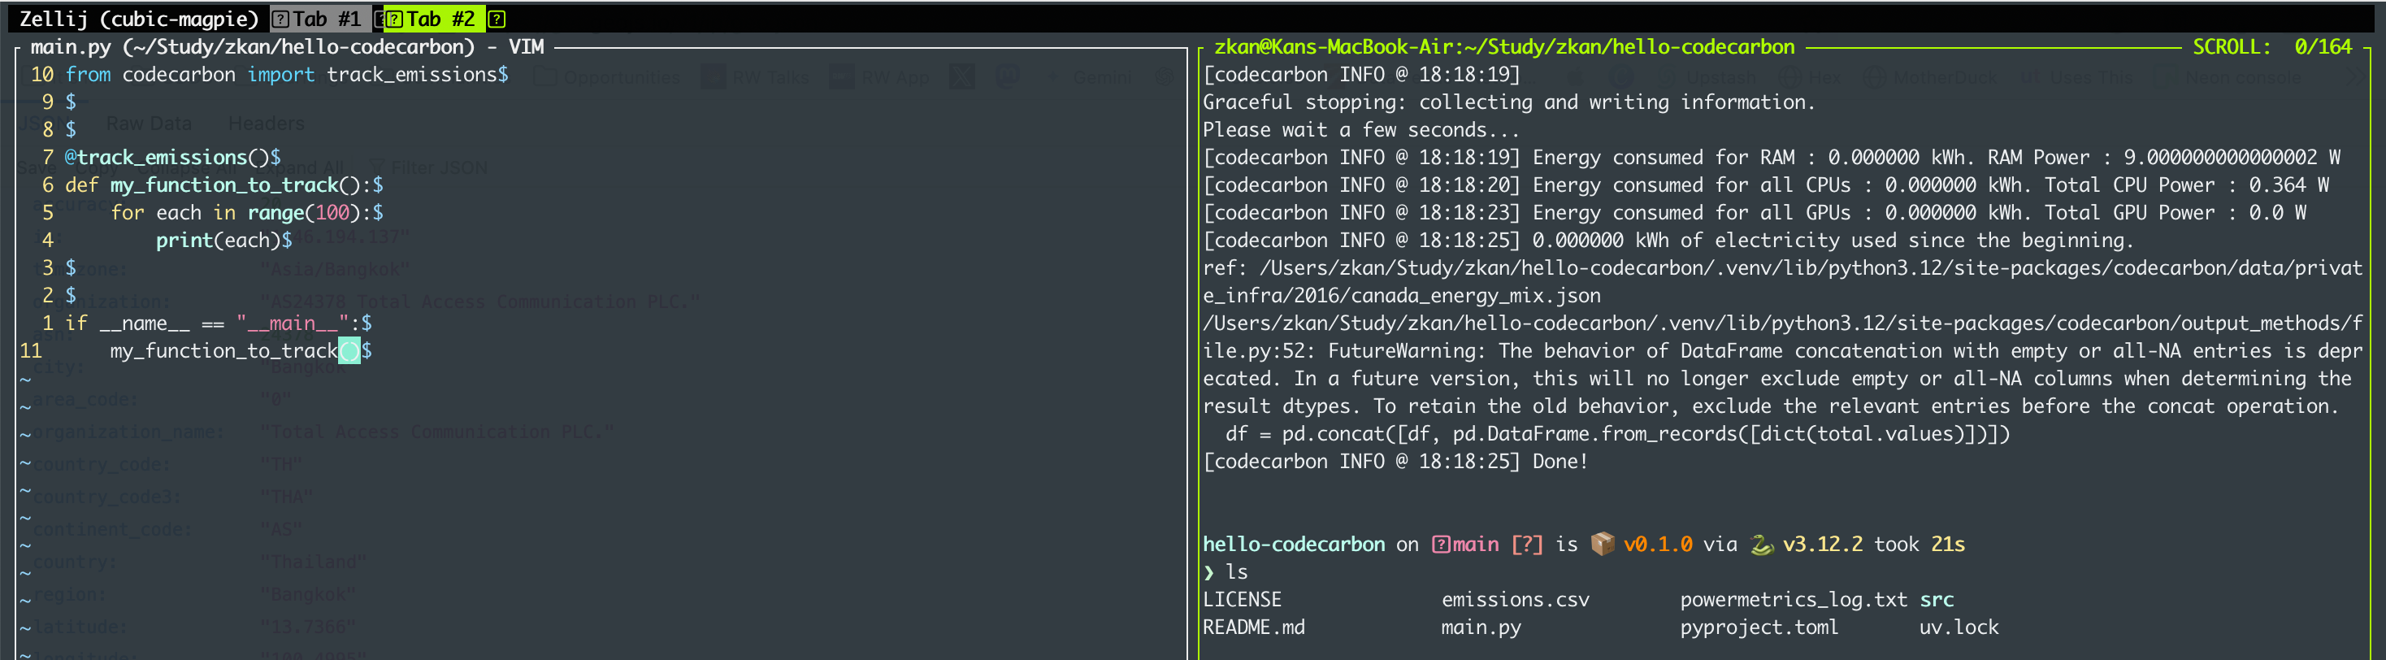Click 'for each in range(100):' line
Viewport: 2386px width, 660px height.
click(x=246, y=212)
